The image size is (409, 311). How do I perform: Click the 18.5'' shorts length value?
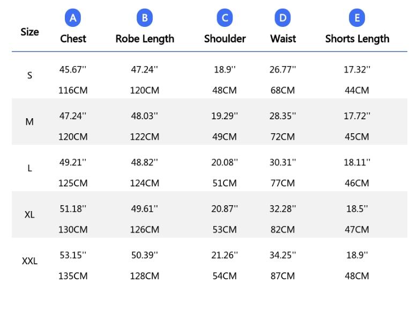pos(357,209)
